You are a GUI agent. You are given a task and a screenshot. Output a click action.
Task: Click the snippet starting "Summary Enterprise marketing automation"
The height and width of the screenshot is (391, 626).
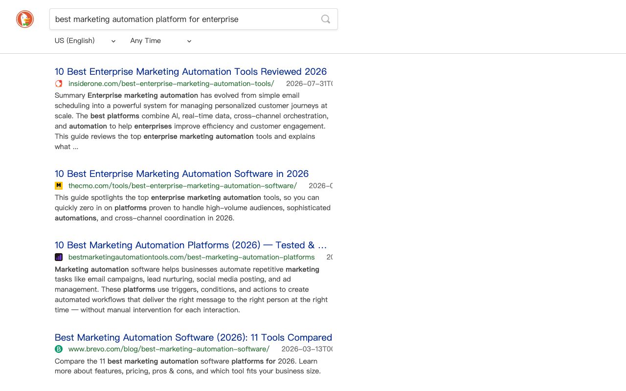191,121
